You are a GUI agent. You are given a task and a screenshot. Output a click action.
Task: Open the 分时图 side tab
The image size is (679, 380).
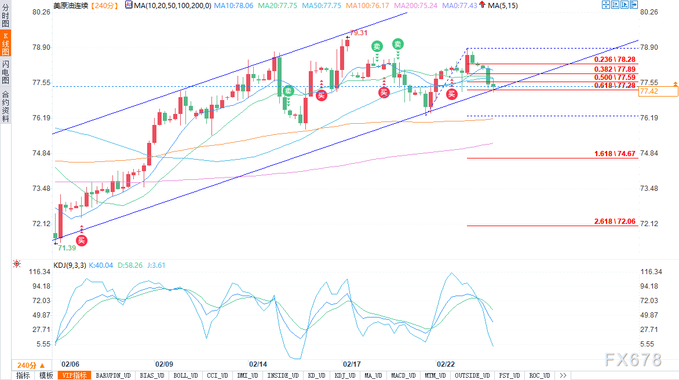pyautogui.click(x=5, y=15)
